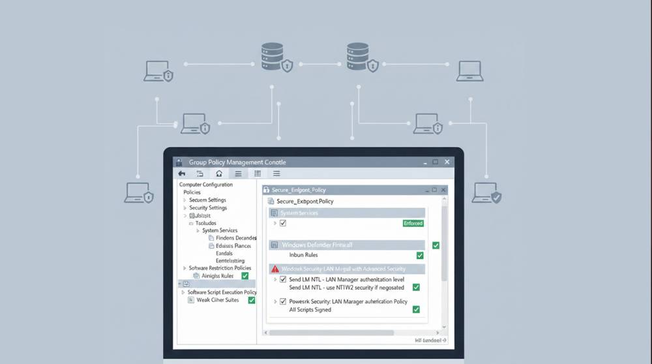This screenshot has width=652, height=364.
Task: Toggle the checkbox under System Services header
Action: tap(283, 223)
